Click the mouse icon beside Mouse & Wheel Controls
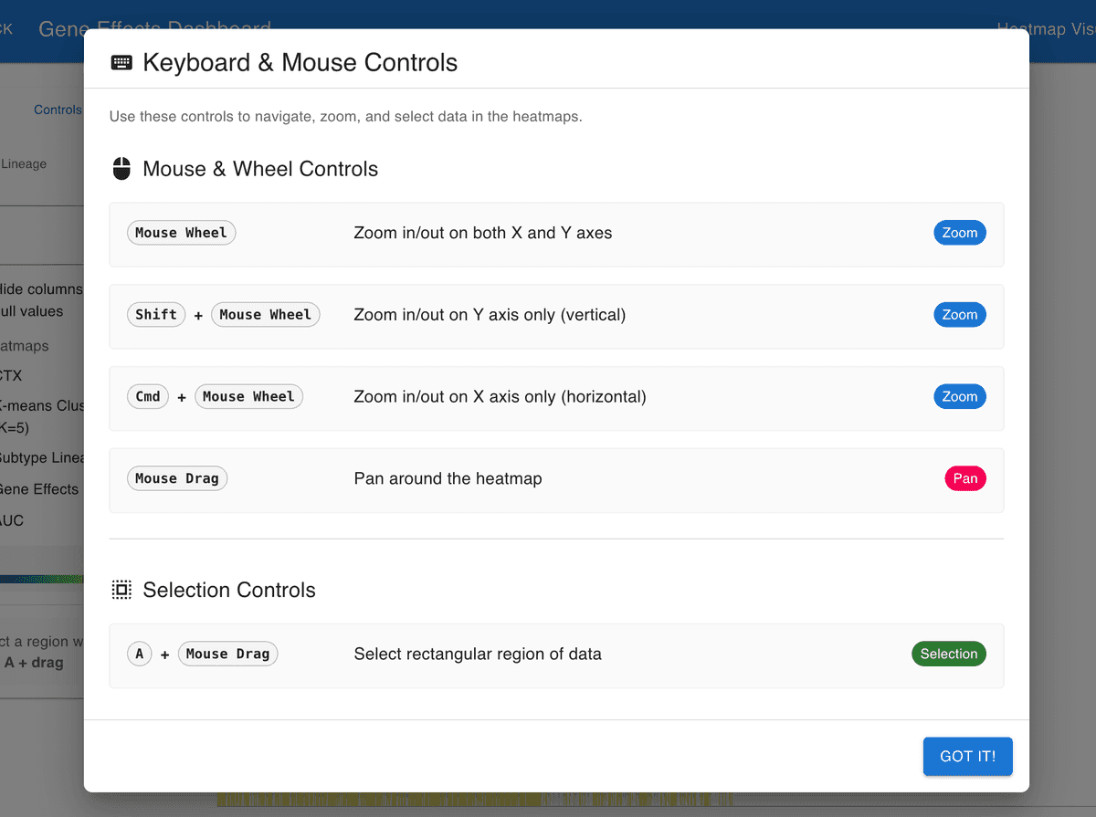 click(x=121, y=169)
